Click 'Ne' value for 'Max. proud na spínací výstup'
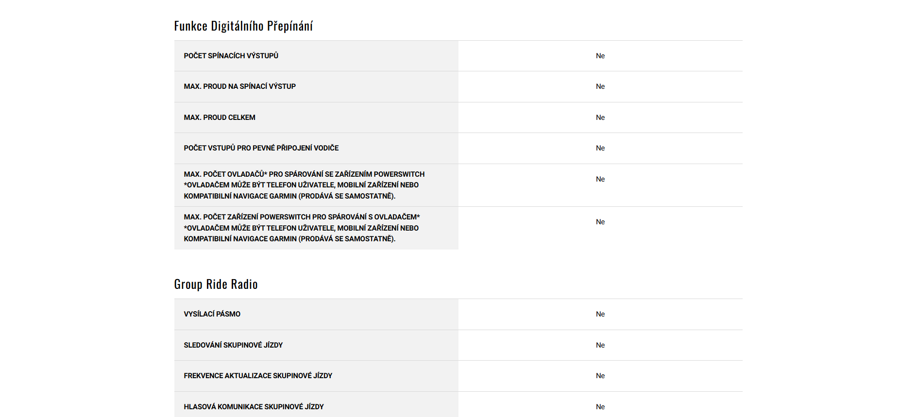 tap(600, 86)
